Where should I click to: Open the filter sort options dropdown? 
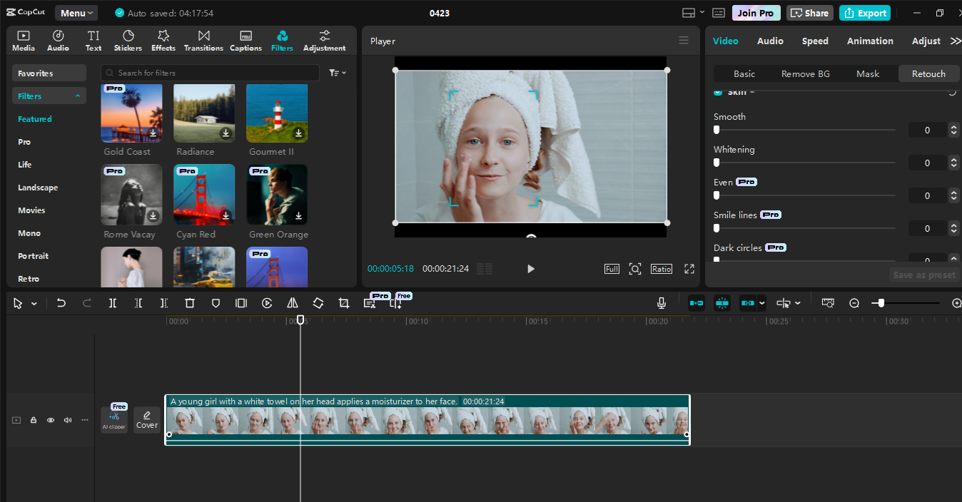click(x=335, y=72)
